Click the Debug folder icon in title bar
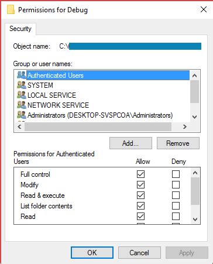Image resolution: width=213 pixels, height=264 pixels. point(11,9)
